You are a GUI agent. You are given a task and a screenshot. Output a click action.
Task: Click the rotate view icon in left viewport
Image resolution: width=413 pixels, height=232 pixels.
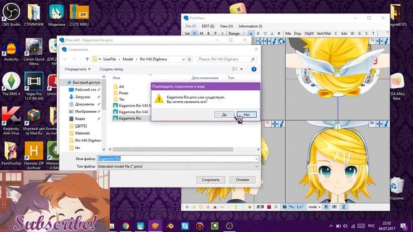[x=281, y=41]
